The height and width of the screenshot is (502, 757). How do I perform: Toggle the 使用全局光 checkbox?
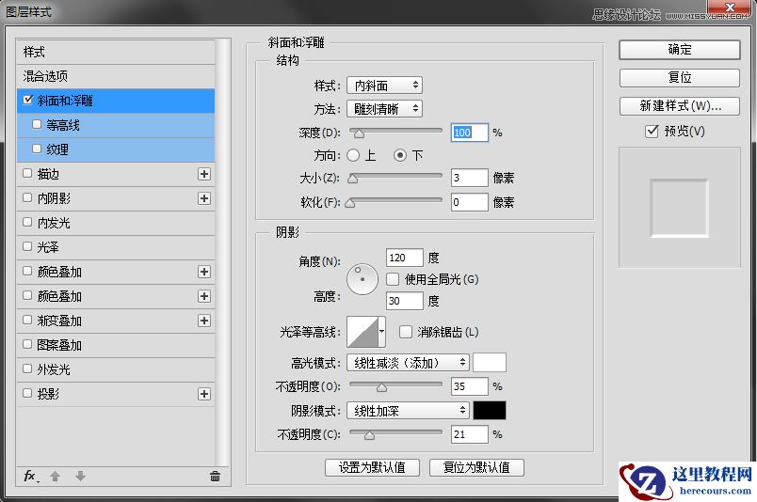[x=393, y=279]
